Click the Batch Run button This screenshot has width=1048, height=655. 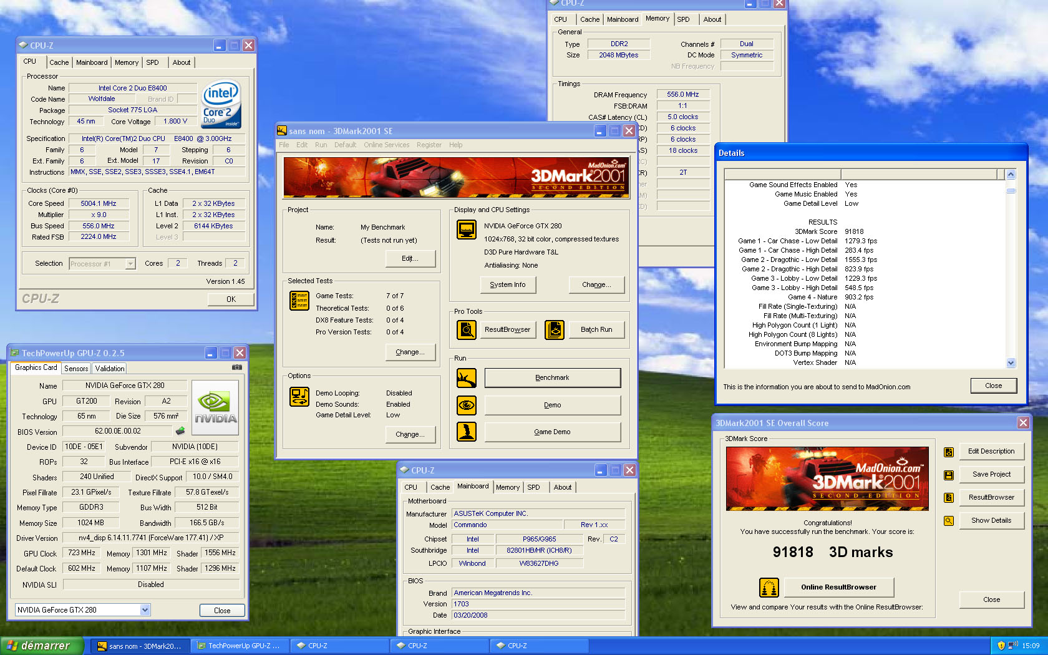pos(596,330)
